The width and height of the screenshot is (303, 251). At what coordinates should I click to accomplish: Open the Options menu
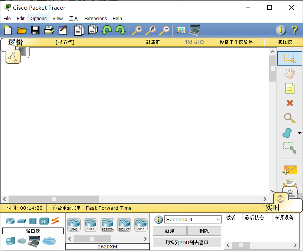tap(38, 18)
